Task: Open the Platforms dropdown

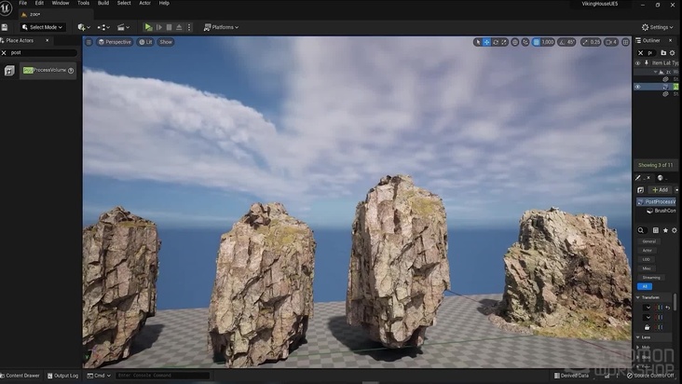Action: (222, 27)
